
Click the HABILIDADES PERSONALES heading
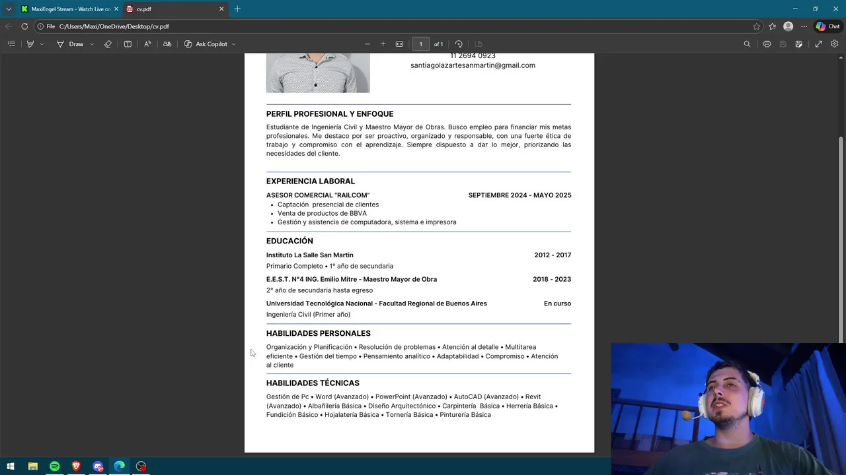(319, 334)
